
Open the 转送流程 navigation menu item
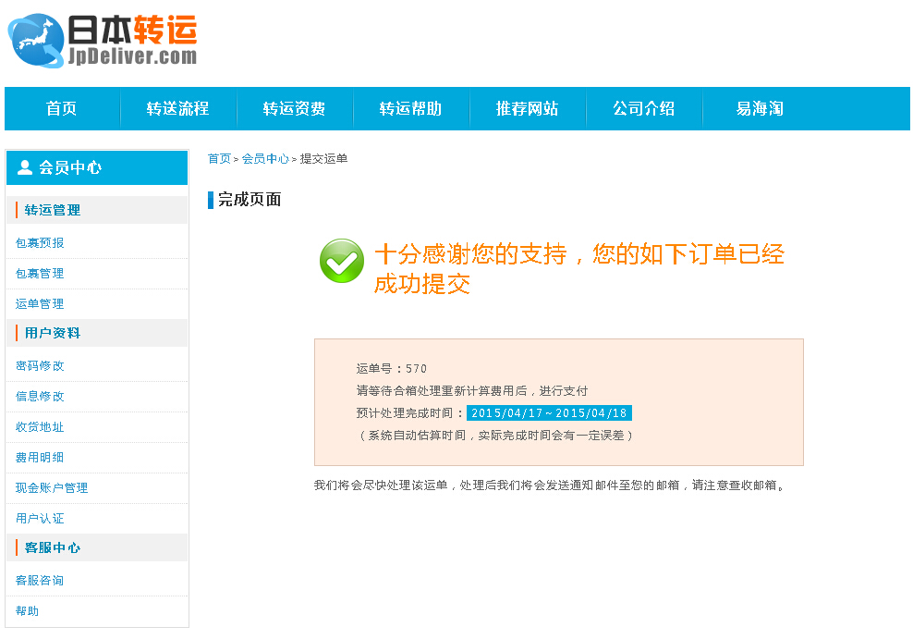pyautogui.click(x=177, y=108)
